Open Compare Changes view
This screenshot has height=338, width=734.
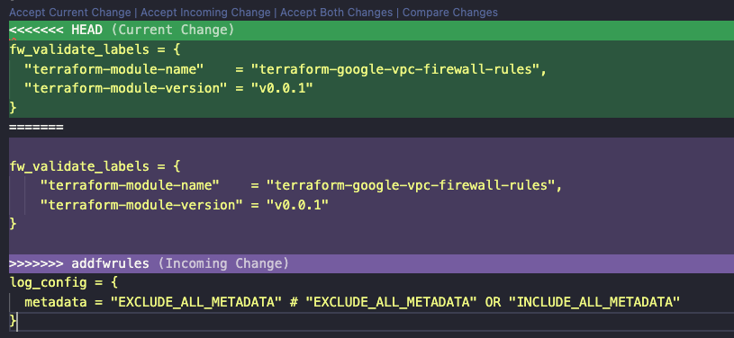pyautogui.click(x=449, y=13)
